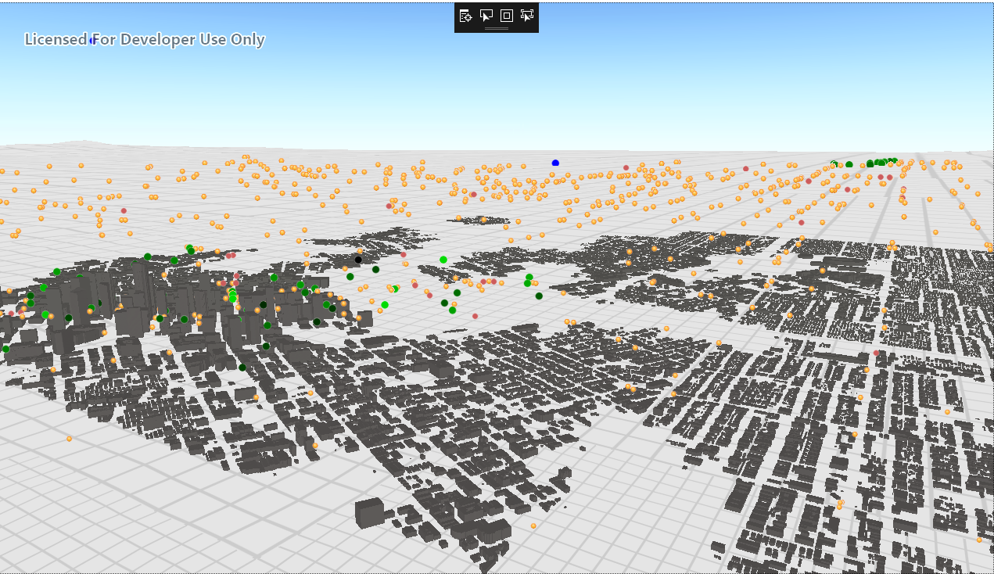This screenshot has height=574, width=994.
Task: Select the black point marker on the map
Action: (x=358, y=260)
